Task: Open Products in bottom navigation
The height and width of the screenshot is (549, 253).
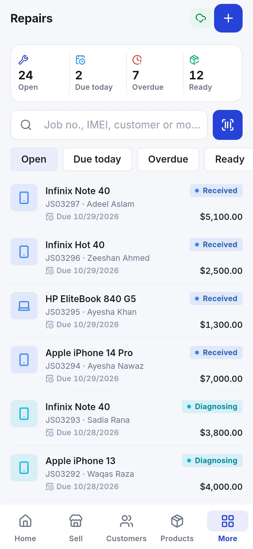Action: (177, 528)
